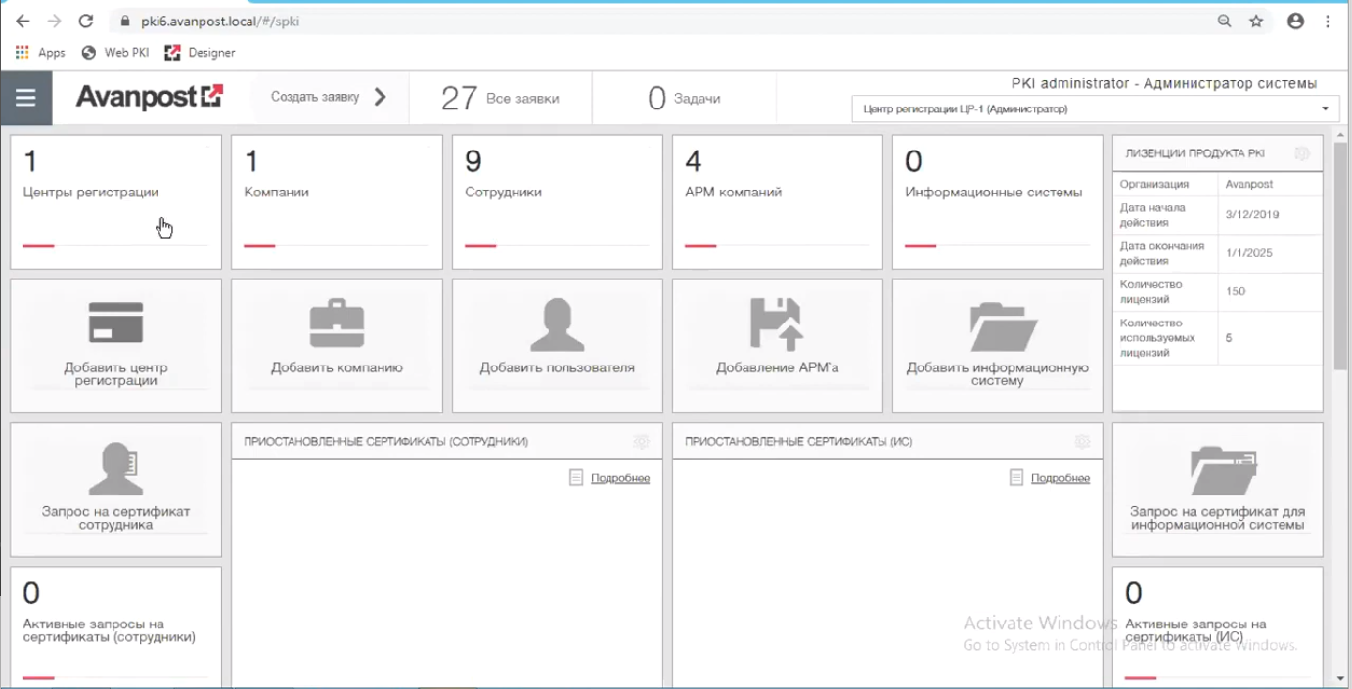Click Добавить компанию label
This screenshot has width=1352, height=689.
tap(337, 368)
